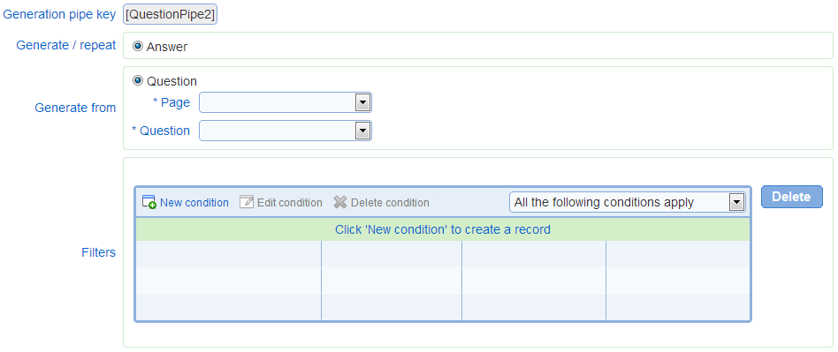Screen dimensions: 838x352
Task: Click the QuestionPipe2 key field
Action: coord(170,14)
